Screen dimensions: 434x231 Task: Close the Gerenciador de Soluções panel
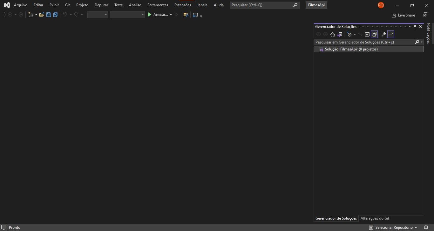tap(420, 26)
